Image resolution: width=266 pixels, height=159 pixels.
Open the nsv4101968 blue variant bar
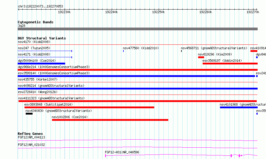coord(239,107)
